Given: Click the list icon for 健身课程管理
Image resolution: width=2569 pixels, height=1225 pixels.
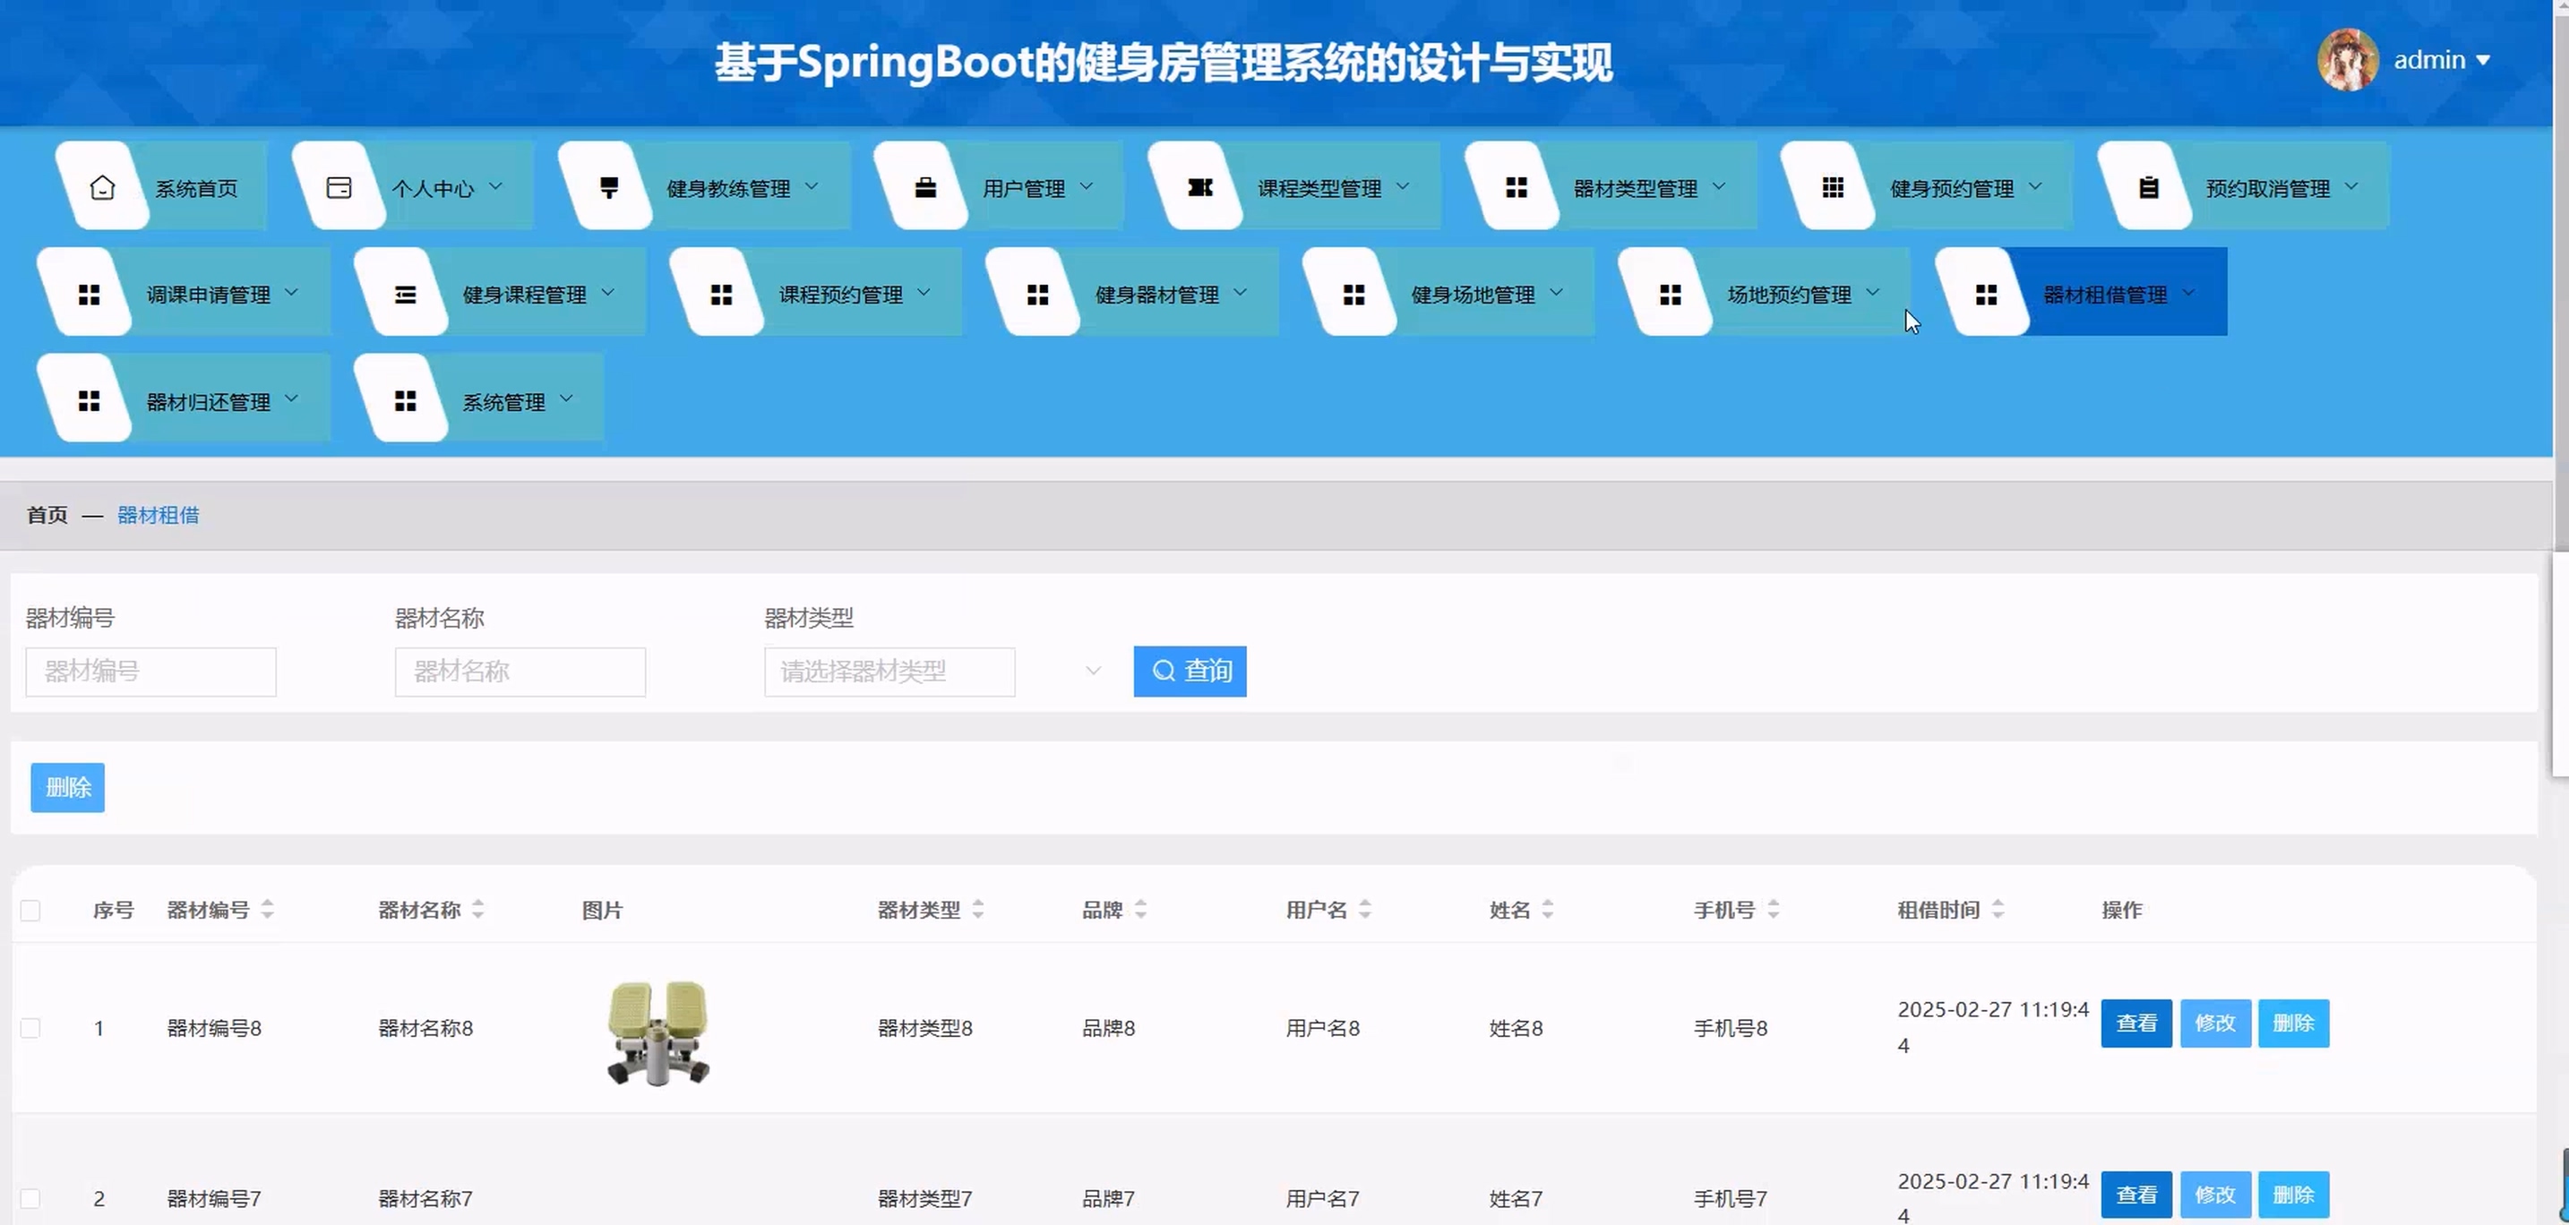Looking at the screenshot, I should pos(405,294).
